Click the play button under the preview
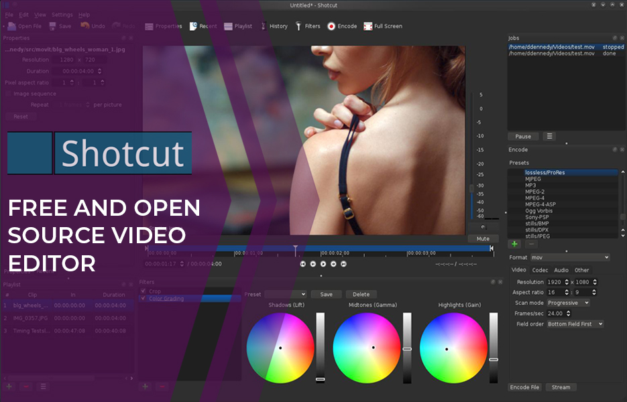 323,264
